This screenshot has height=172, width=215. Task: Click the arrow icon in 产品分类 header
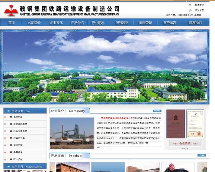(x=8, y=111)
